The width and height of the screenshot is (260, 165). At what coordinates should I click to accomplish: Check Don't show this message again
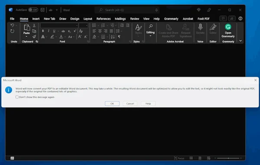(x=17, y=97)
